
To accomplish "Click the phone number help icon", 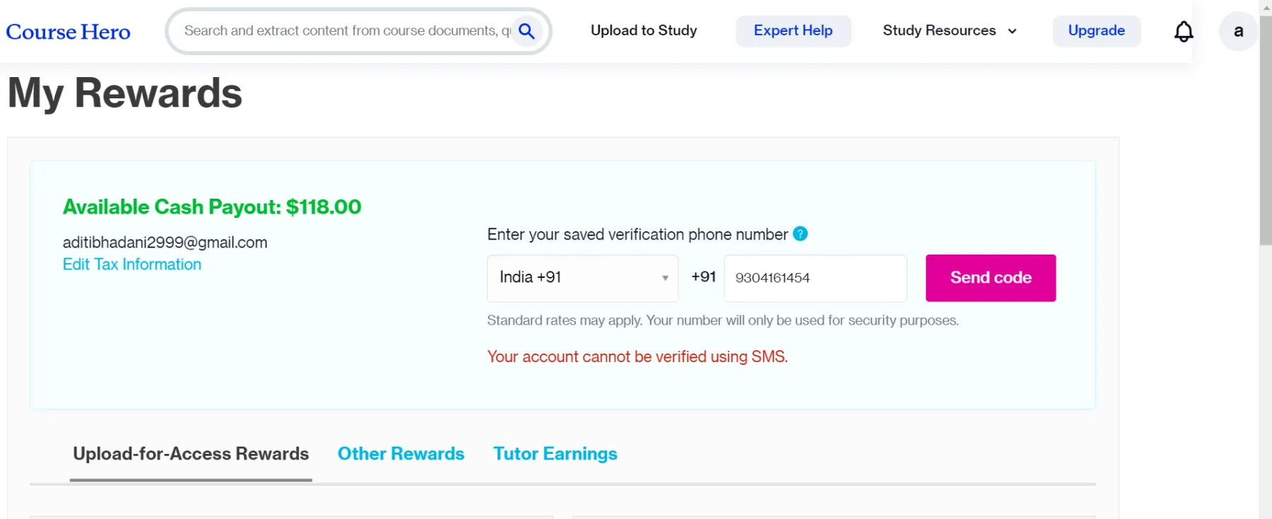I will [800, 234].
